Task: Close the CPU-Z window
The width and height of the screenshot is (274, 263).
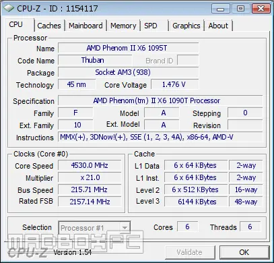Action: [x=261, y=9]
